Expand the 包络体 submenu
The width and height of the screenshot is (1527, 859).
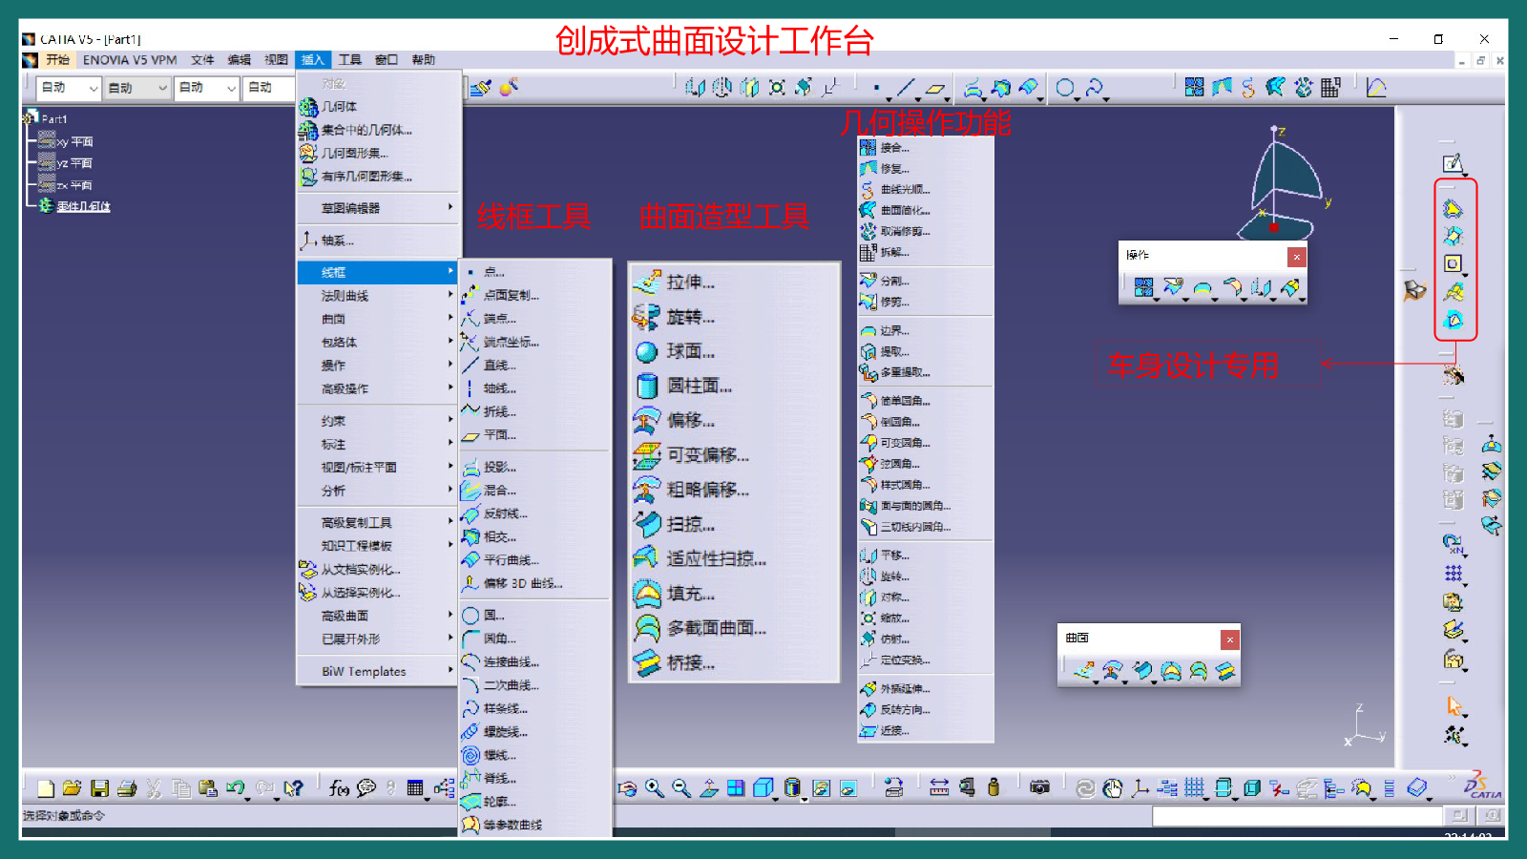tap(379, 343)
